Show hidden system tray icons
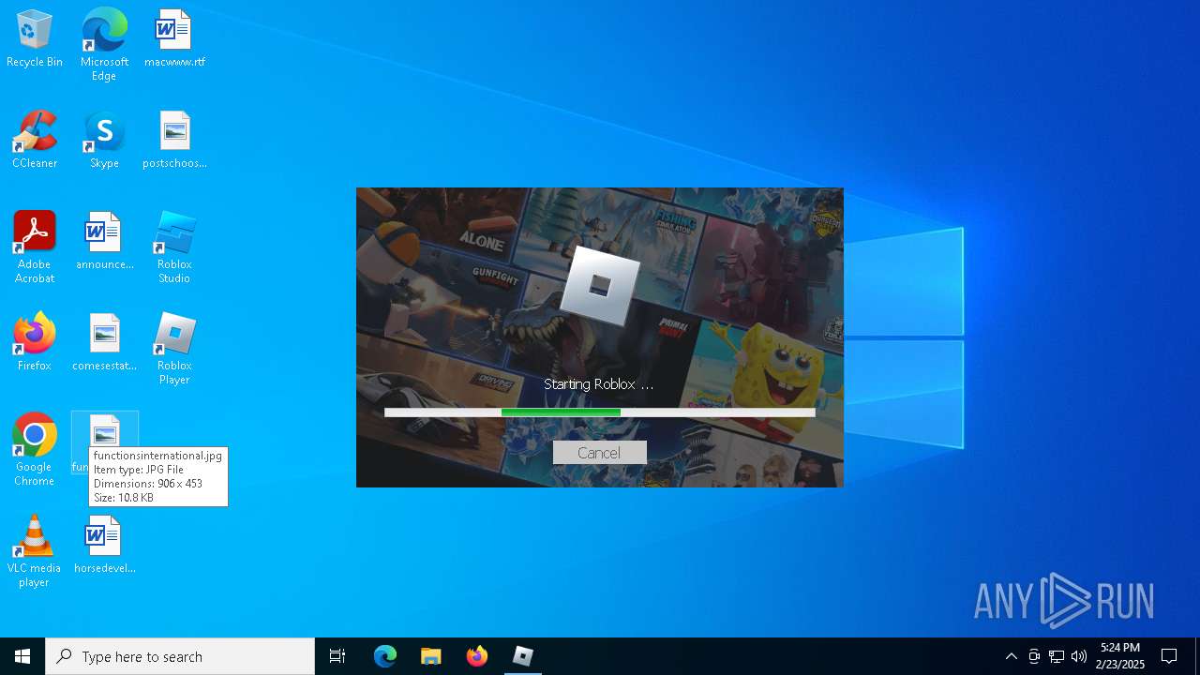 pos(1011,656)
